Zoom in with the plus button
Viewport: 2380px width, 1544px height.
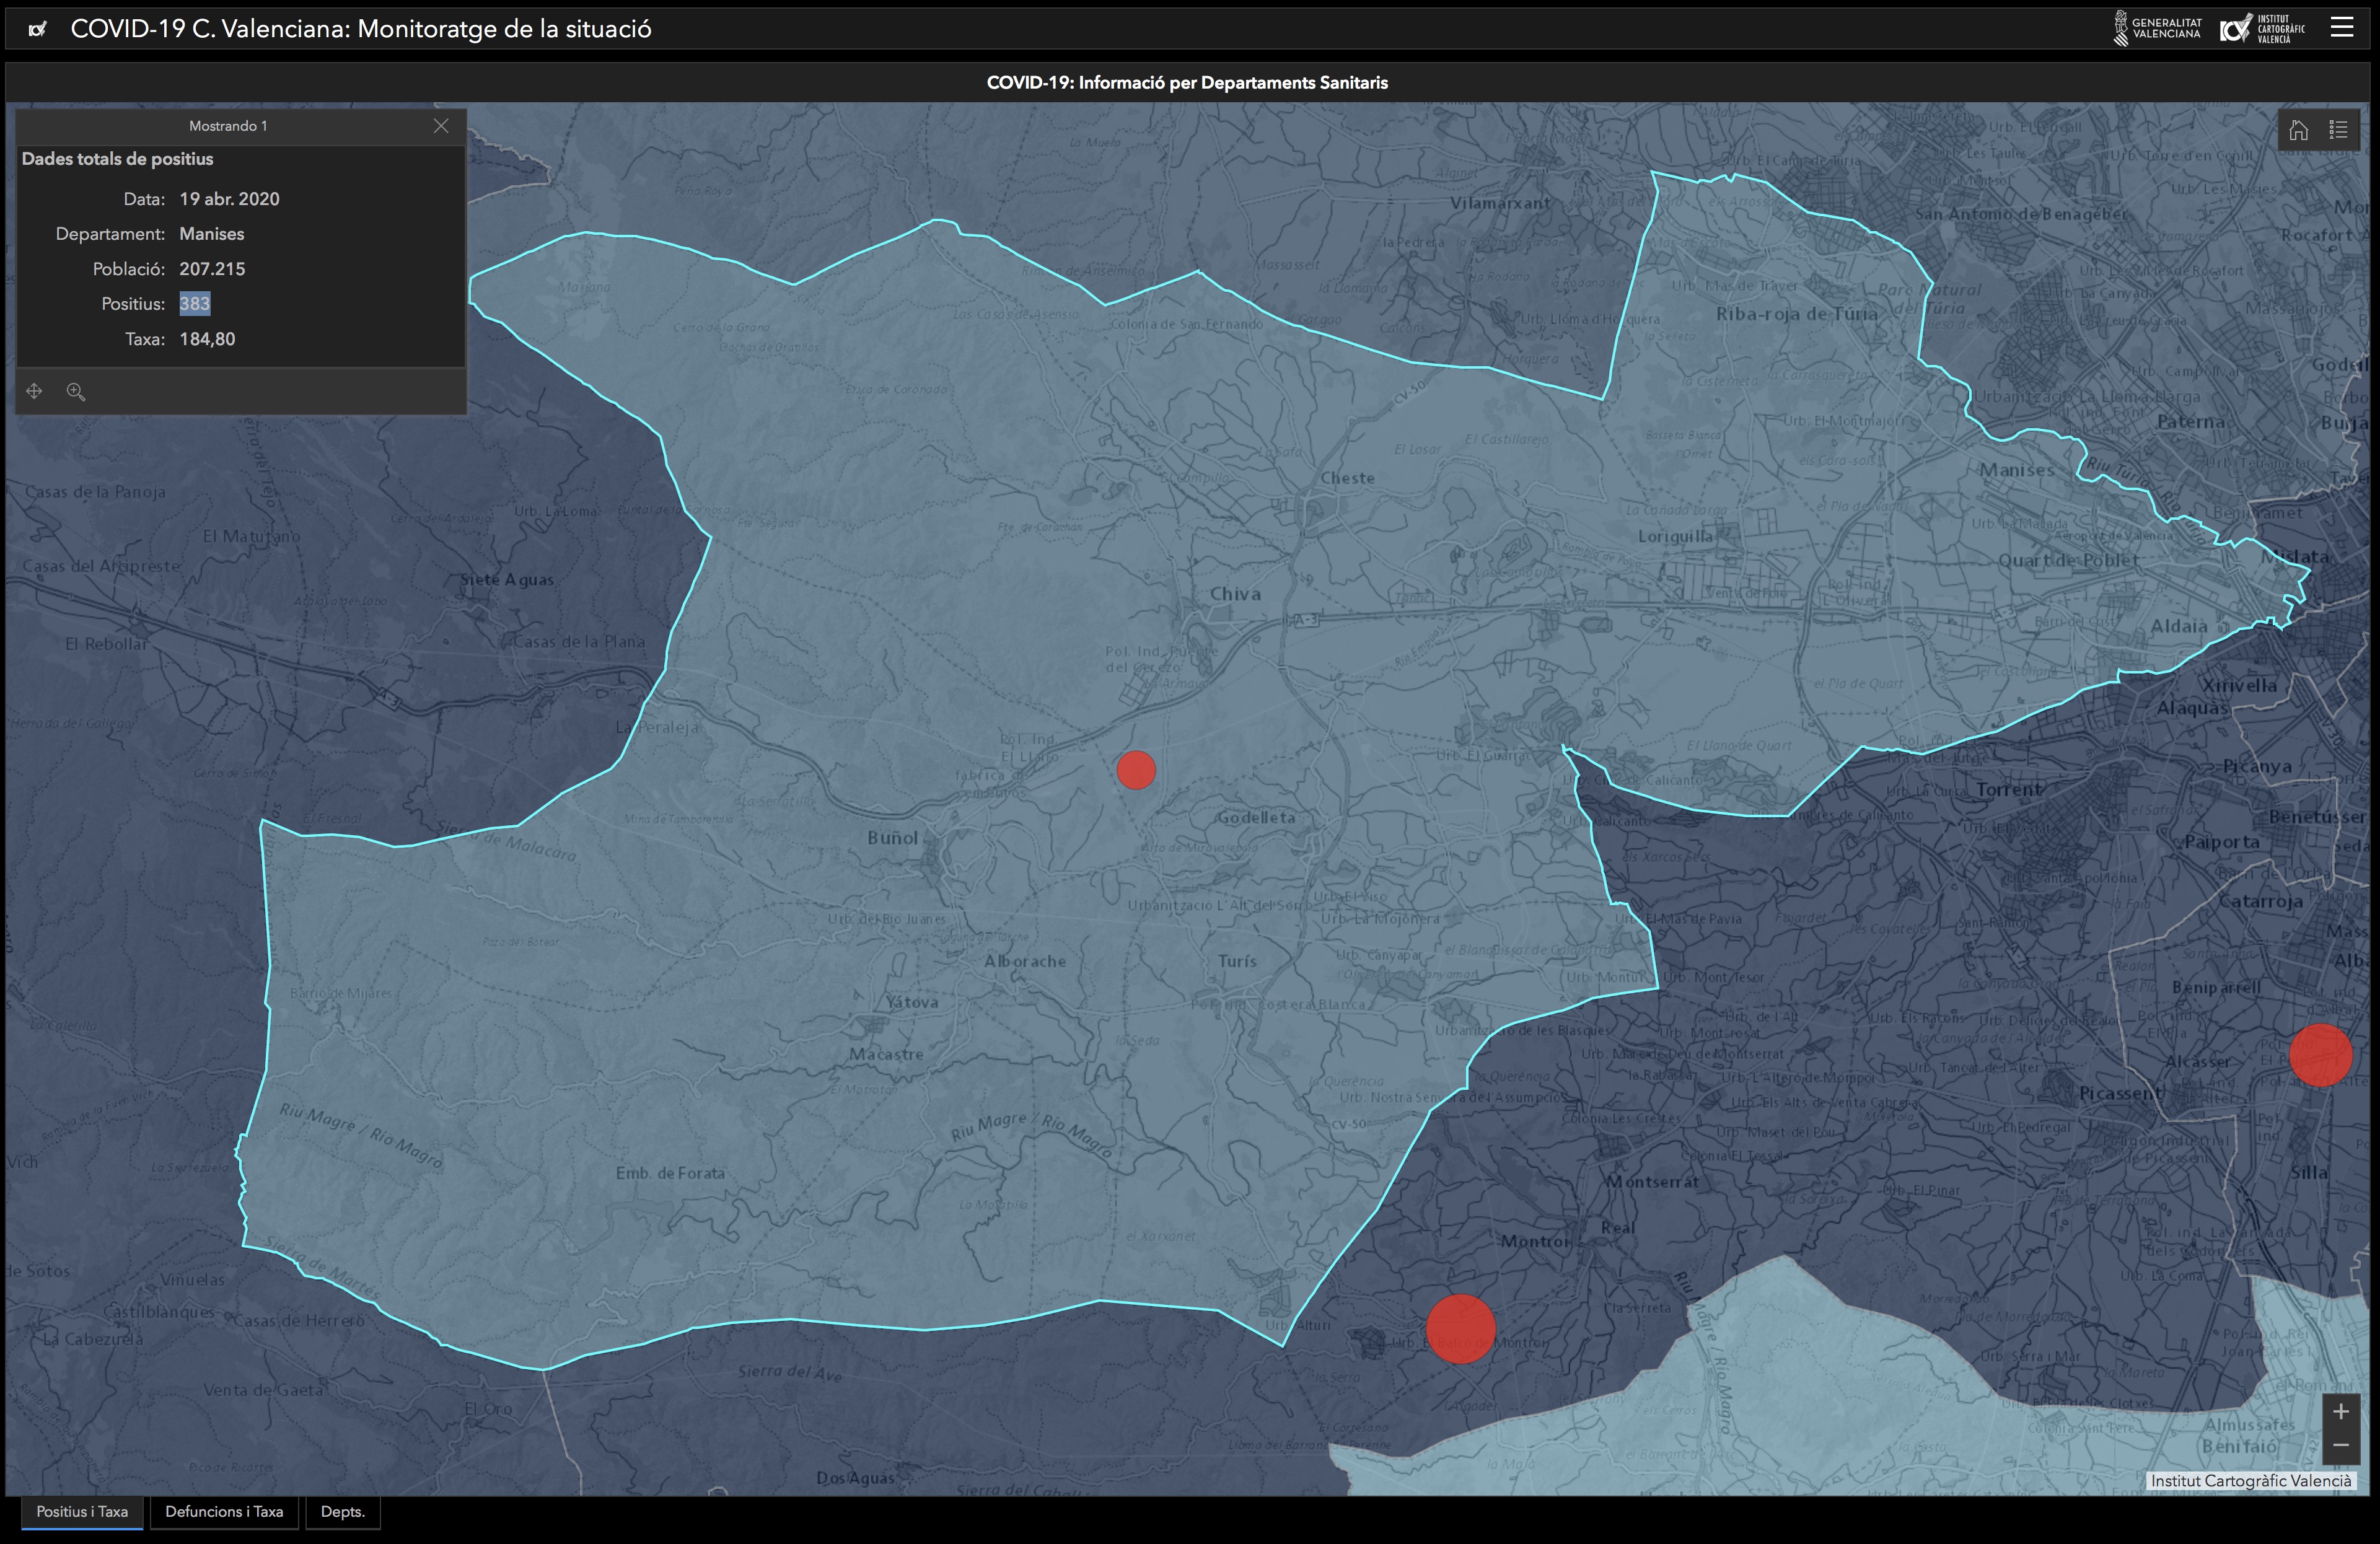[2340, 1411]
